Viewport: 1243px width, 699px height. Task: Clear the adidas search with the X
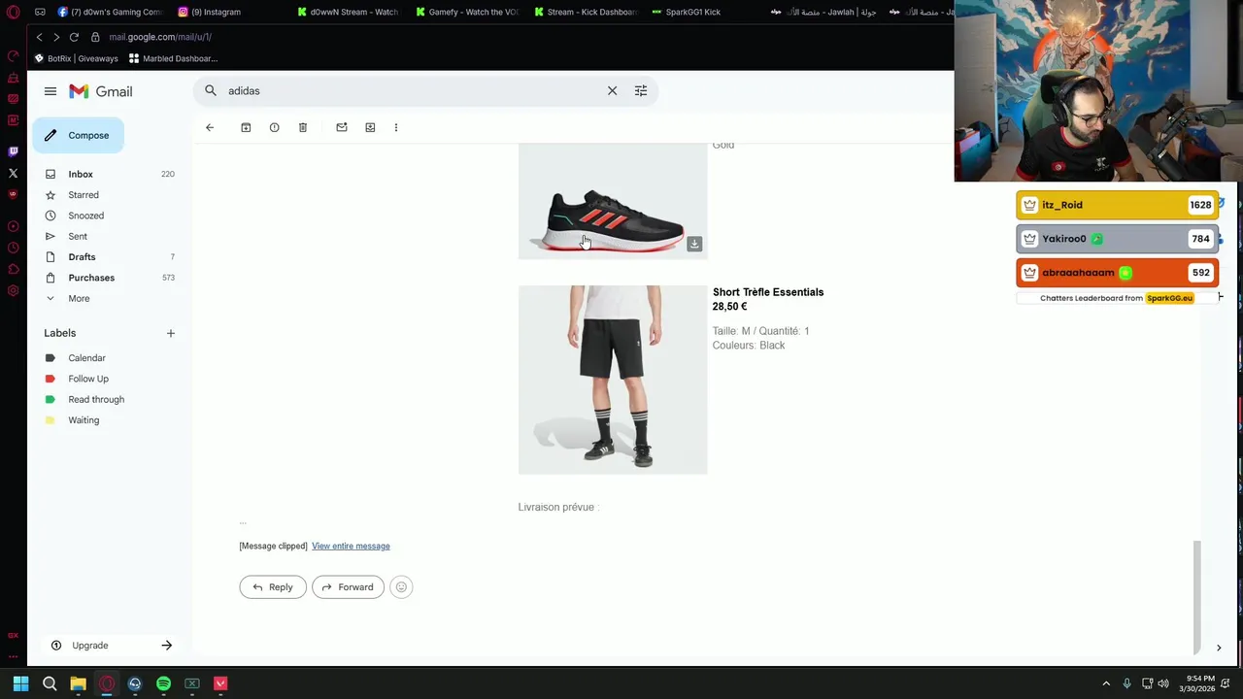[612, 91]
